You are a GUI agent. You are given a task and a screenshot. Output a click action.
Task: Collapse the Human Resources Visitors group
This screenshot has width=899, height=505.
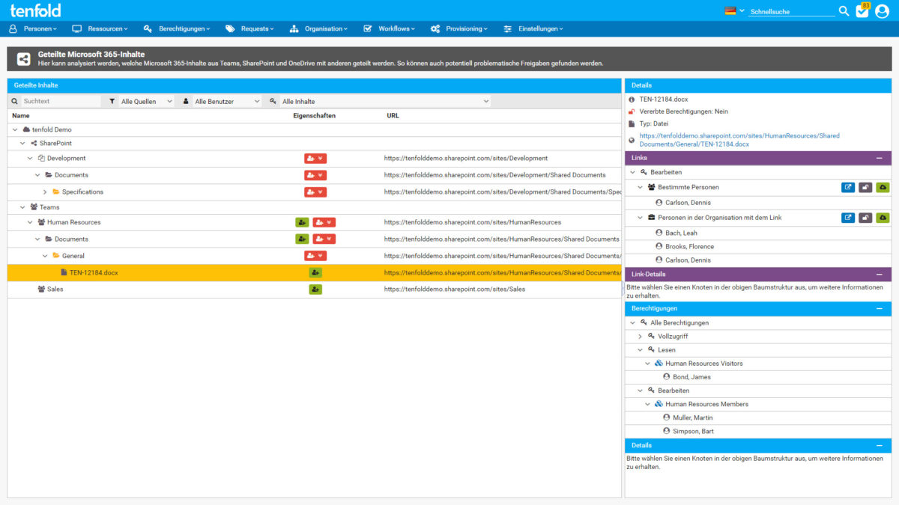647,364
